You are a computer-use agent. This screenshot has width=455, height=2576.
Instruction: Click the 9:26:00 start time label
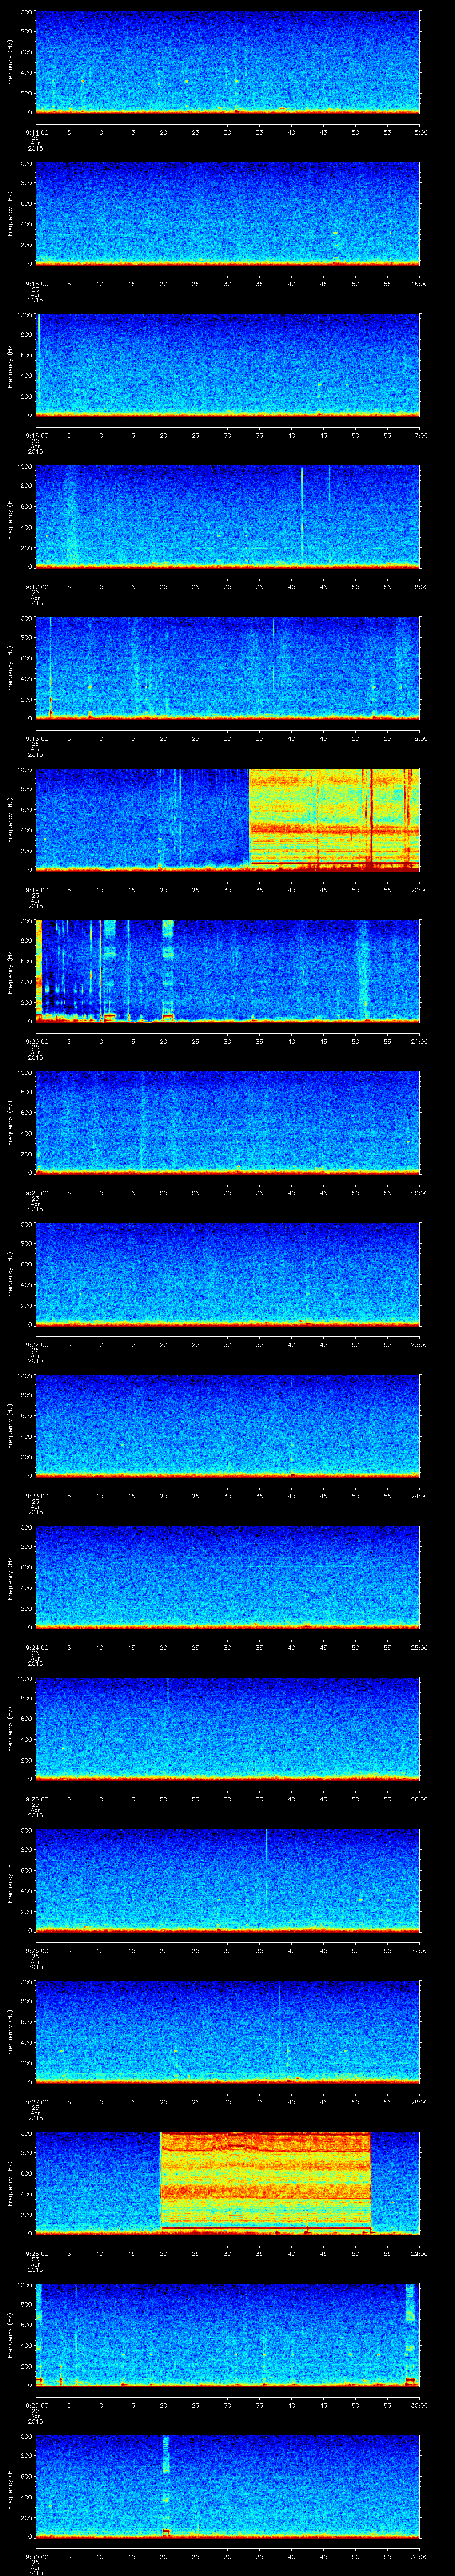point(36,1950)
